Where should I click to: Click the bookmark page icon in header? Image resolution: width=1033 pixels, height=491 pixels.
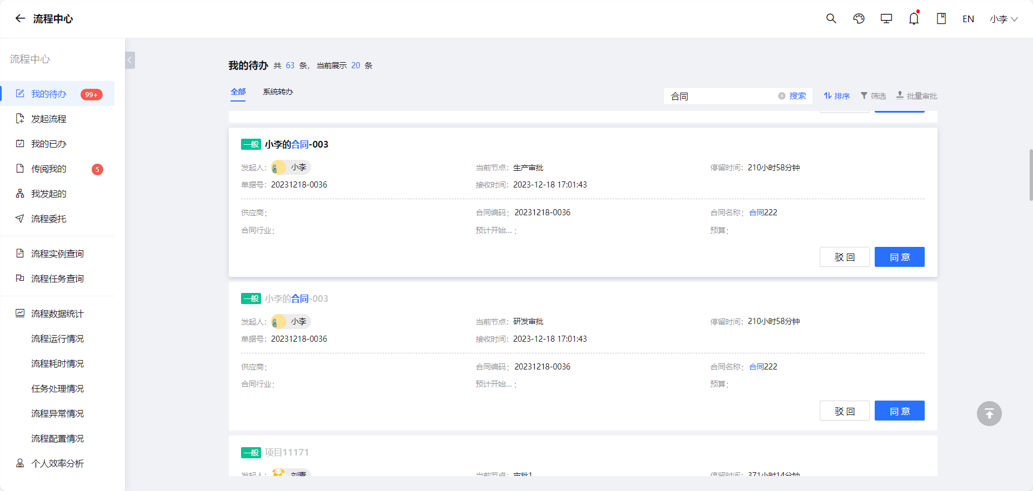pyautogui.click(x=941, y=18)
